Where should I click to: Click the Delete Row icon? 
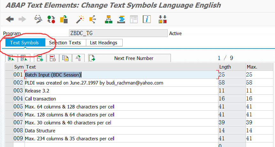point(53,58)
